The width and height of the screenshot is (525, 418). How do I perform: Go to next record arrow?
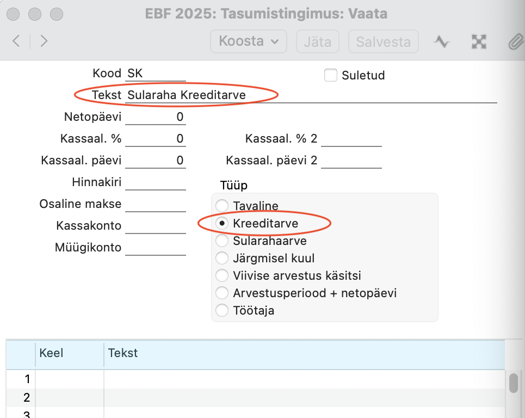coord(44,41)
